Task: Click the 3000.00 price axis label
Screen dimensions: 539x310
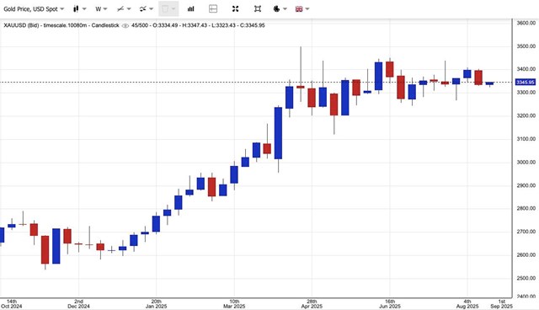Action: [526, 163]
